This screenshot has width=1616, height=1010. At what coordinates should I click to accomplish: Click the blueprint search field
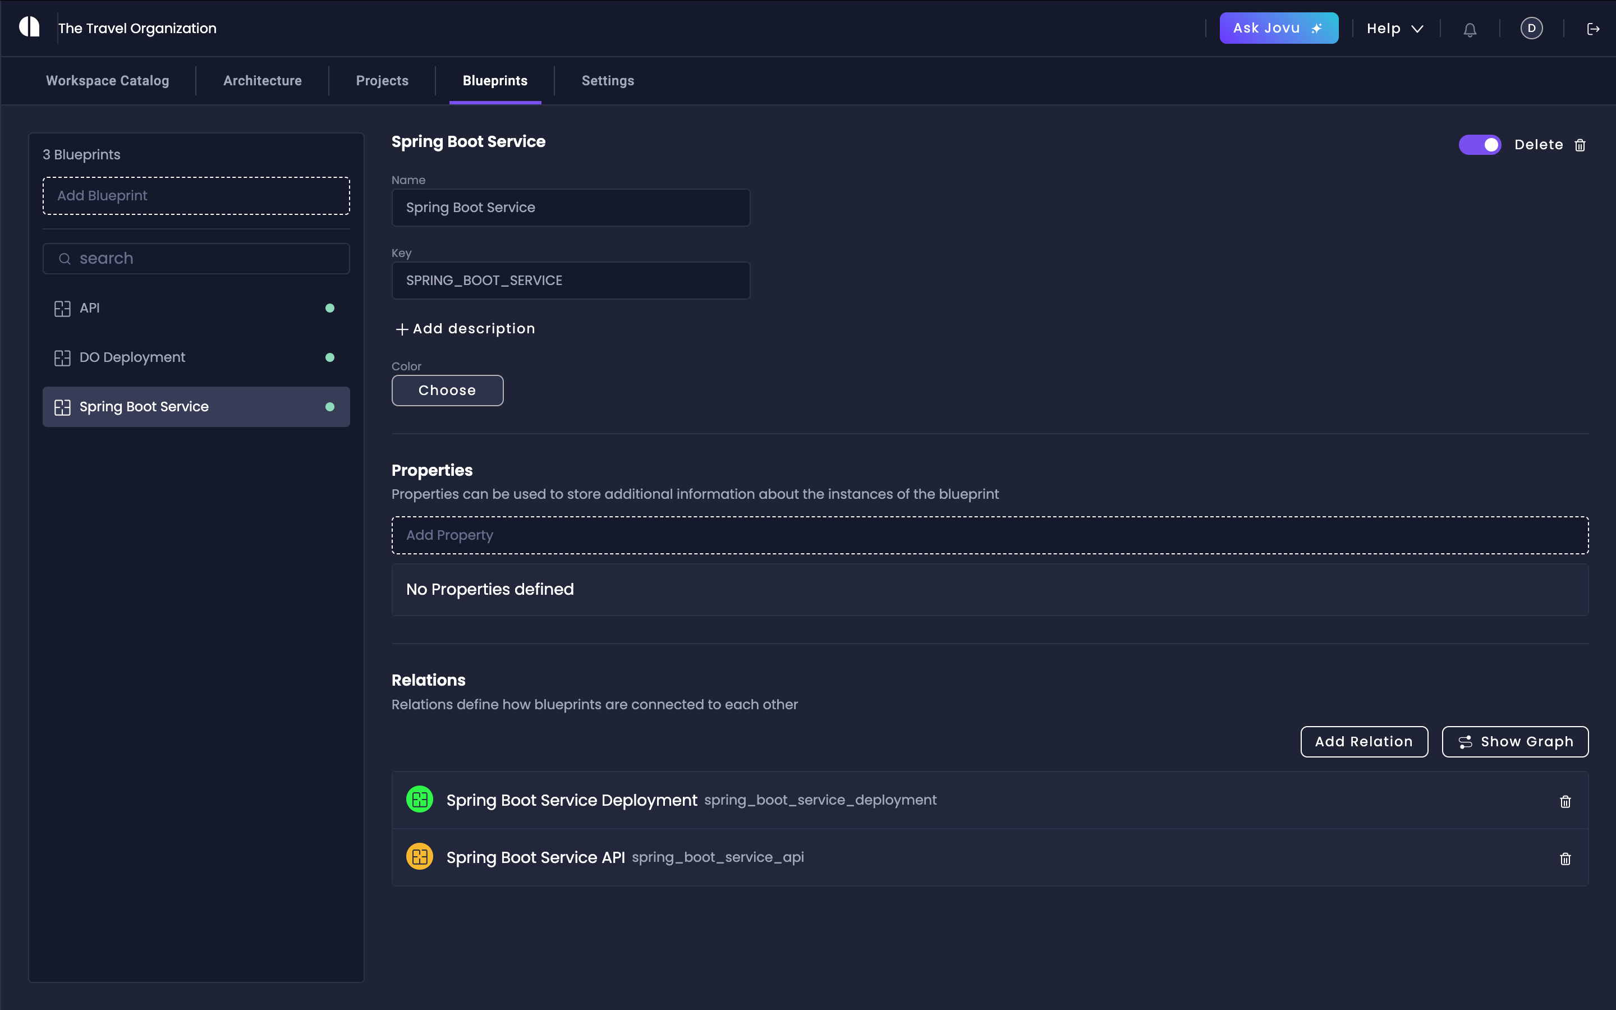tap(196, 259)
